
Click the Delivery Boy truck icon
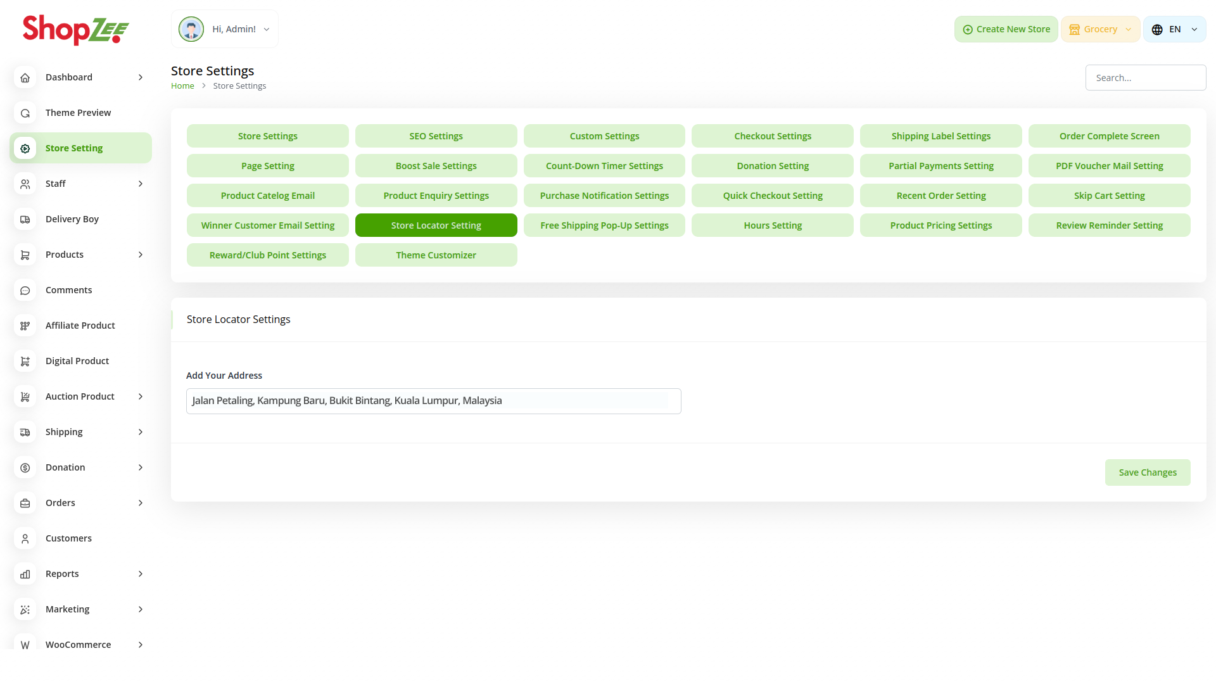tap(25, 219)
